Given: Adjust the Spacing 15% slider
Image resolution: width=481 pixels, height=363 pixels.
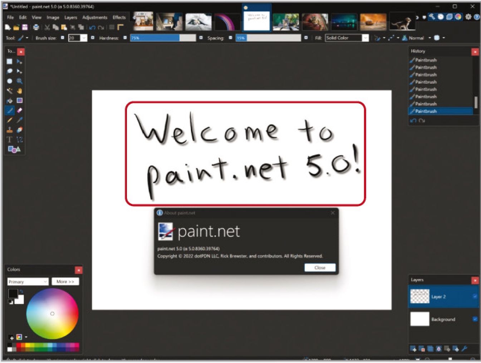Looking at the screenshot, I should [x=268, y=38].
